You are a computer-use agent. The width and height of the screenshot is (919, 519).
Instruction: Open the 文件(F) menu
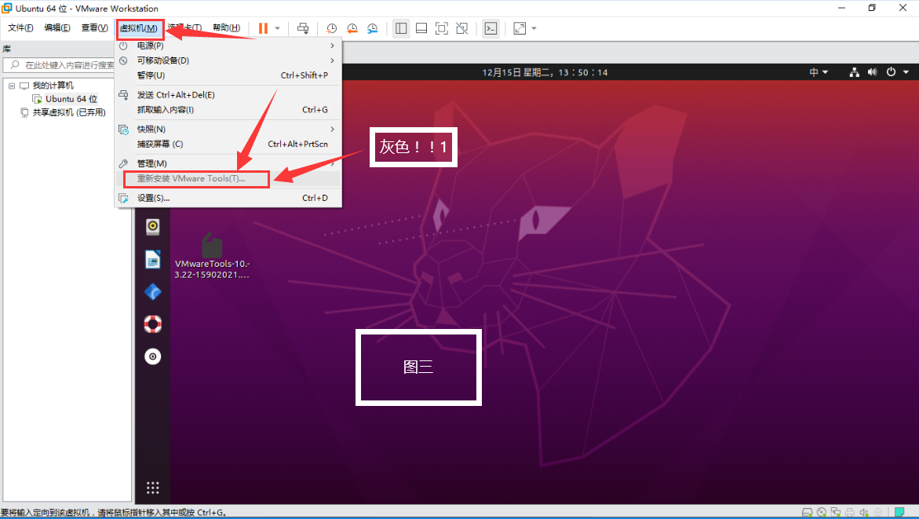(x=20, y=27)
